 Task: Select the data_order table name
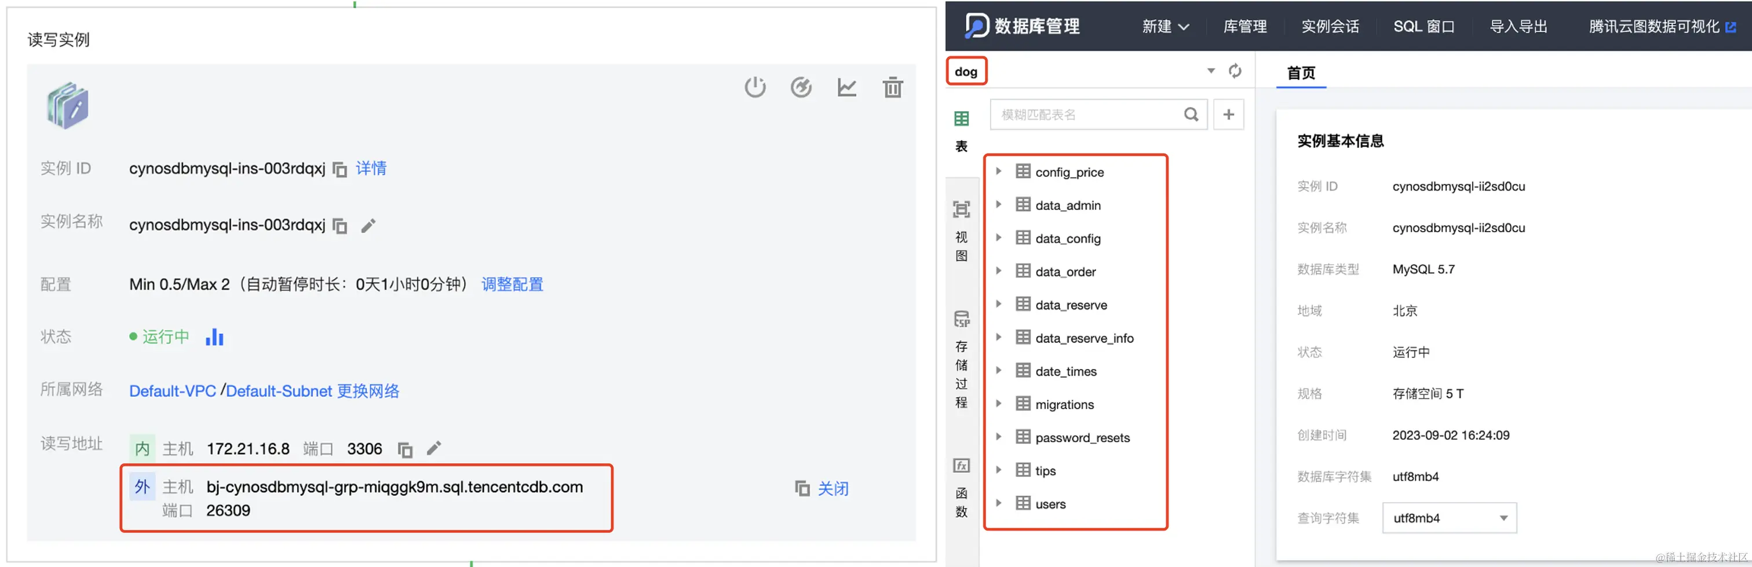(1065, 272)
